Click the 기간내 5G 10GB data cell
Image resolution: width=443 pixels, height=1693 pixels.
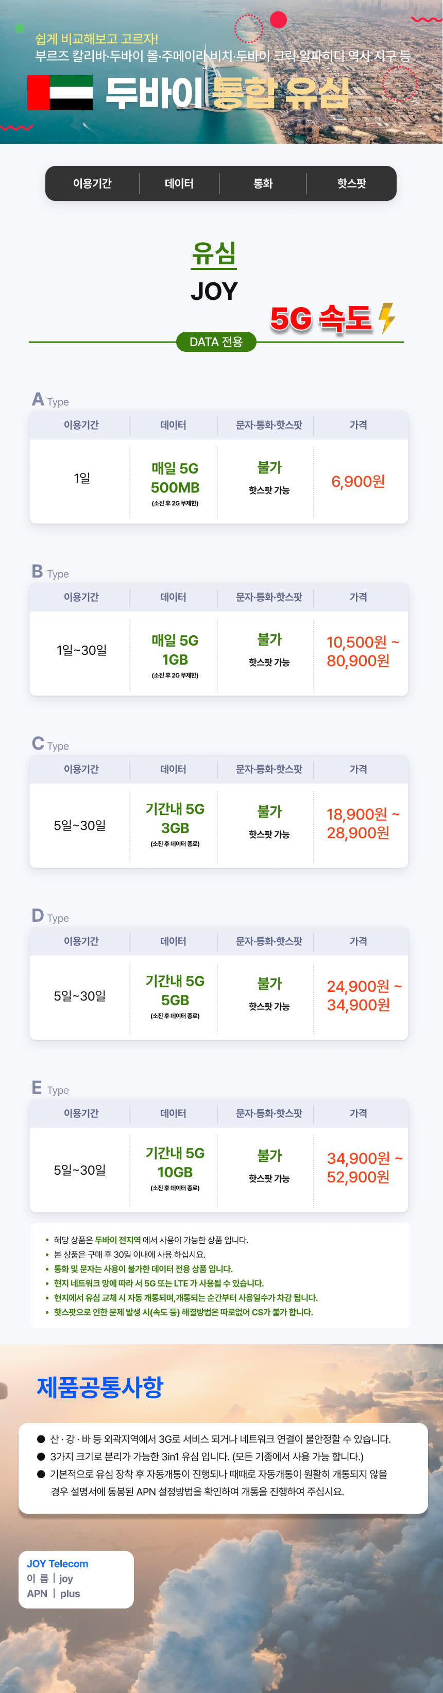(175, 1163)
